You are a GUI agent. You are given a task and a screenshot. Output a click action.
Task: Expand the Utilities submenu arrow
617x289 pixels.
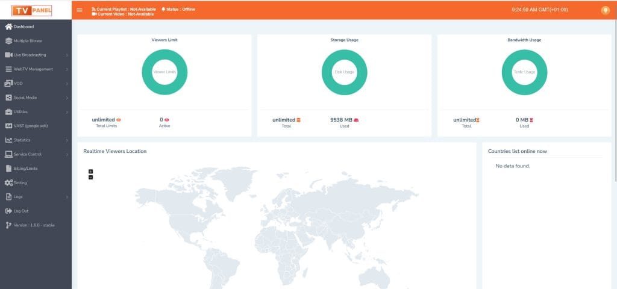[67, 112]
